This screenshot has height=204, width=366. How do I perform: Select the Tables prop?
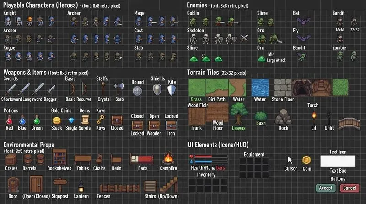pos(83,160)
